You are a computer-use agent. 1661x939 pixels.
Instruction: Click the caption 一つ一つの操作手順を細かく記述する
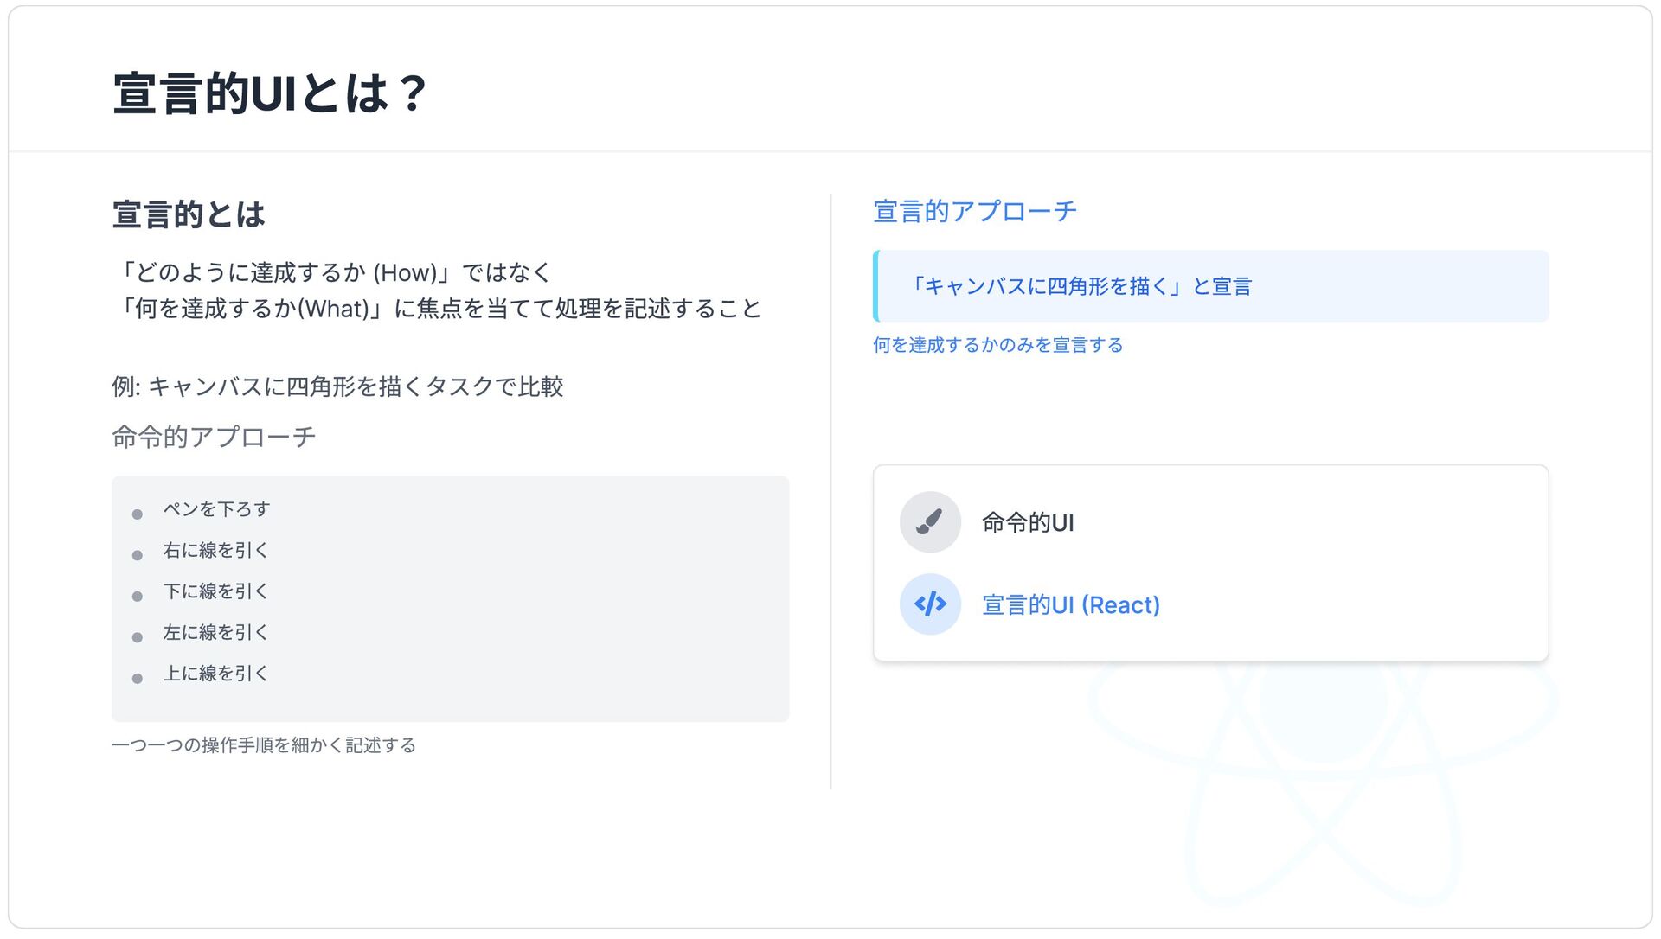pos(264,745)
